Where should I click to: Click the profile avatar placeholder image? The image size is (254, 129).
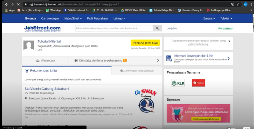tap(29, 45)
